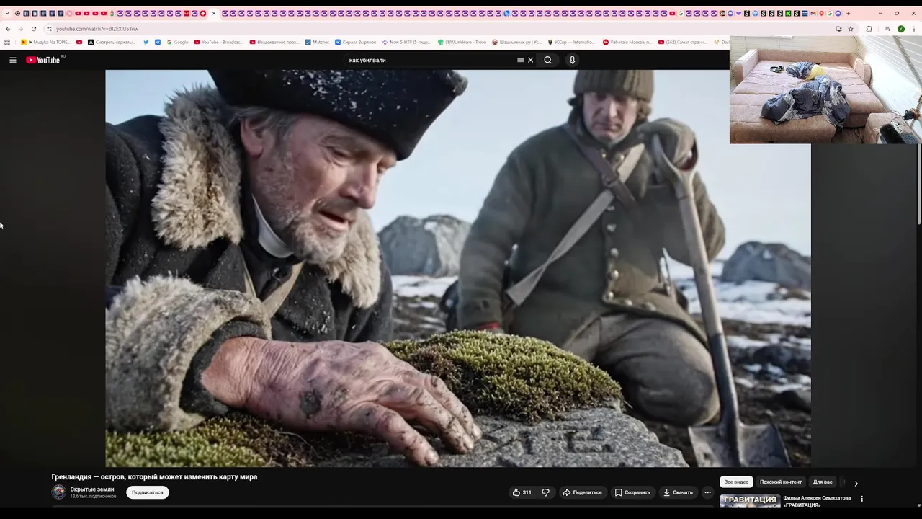The image size is (922, 519).
Task: Clear the YouTube search box with X
Action: (531, 60)
